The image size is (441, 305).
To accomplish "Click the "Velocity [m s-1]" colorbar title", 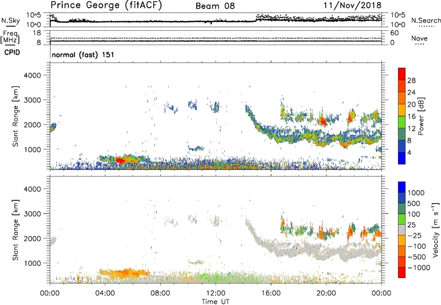I will coord(435,230).
